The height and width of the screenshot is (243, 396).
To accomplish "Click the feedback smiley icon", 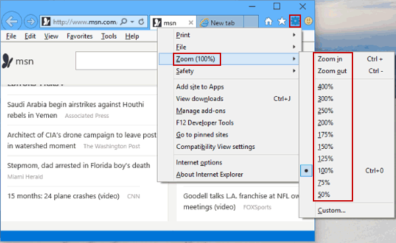I will pos(308,21).
